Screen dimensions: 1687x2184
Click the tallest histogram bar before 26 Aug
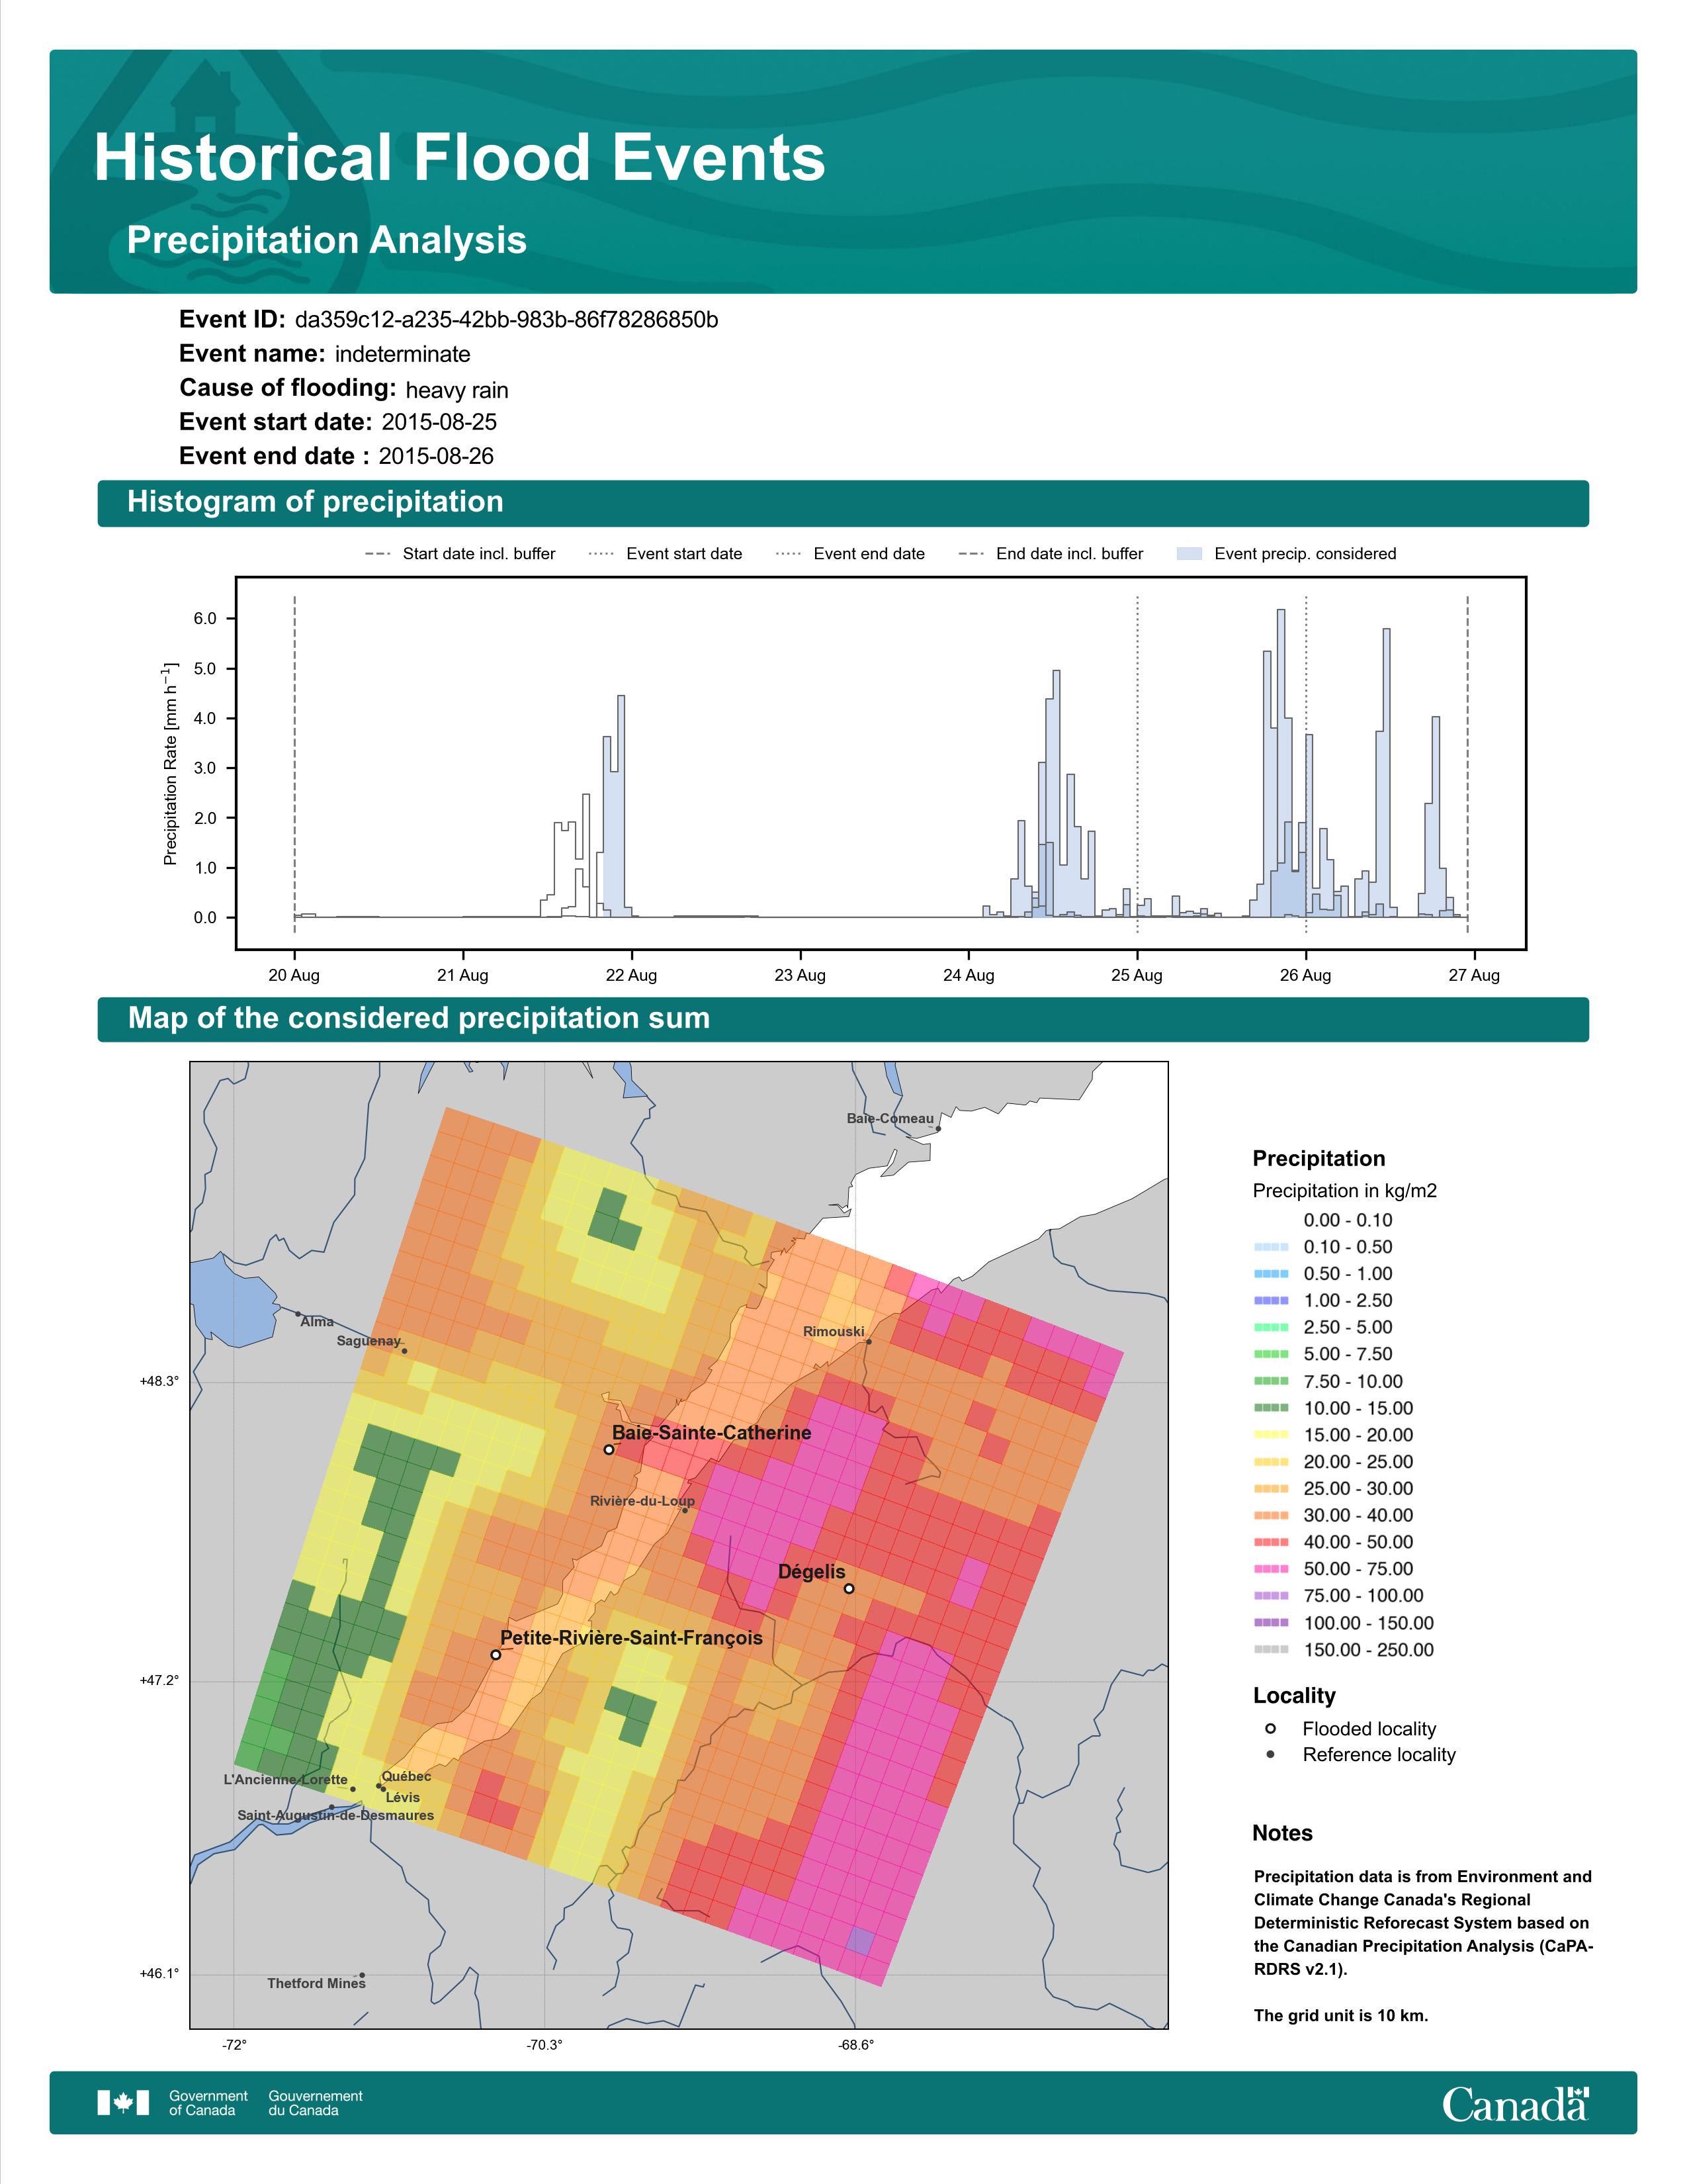1281,764
